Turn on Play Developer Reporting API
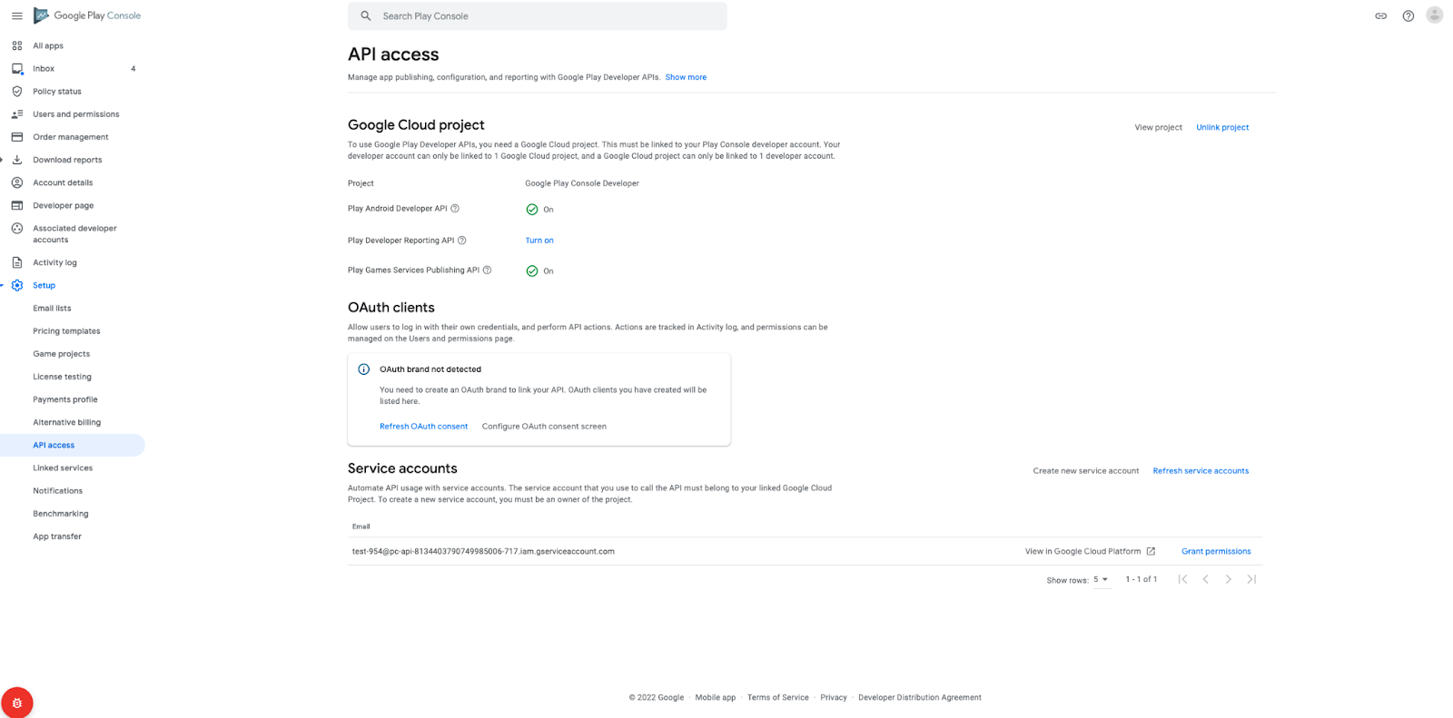Viewport: 1453px width, 718px height. [x=539, y=241]
